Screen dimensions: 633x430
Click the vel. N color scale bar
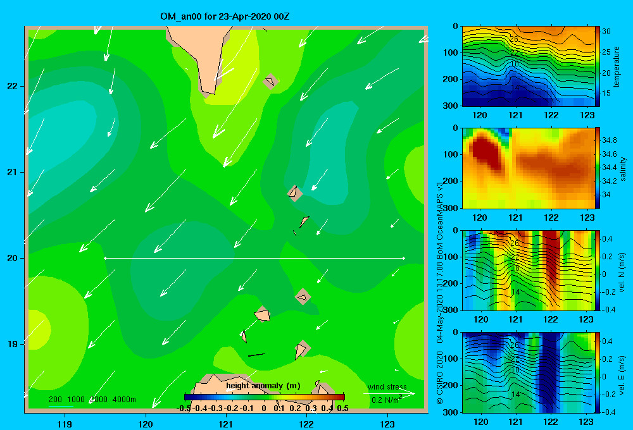[598, 270]
